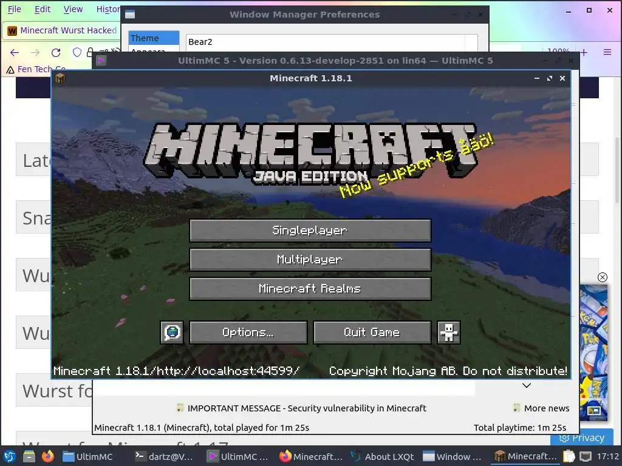The width and height of the screenshot is (622, 466).
Task: Switch to UltimMC folder taskbar entry
Action: [87, 456]
